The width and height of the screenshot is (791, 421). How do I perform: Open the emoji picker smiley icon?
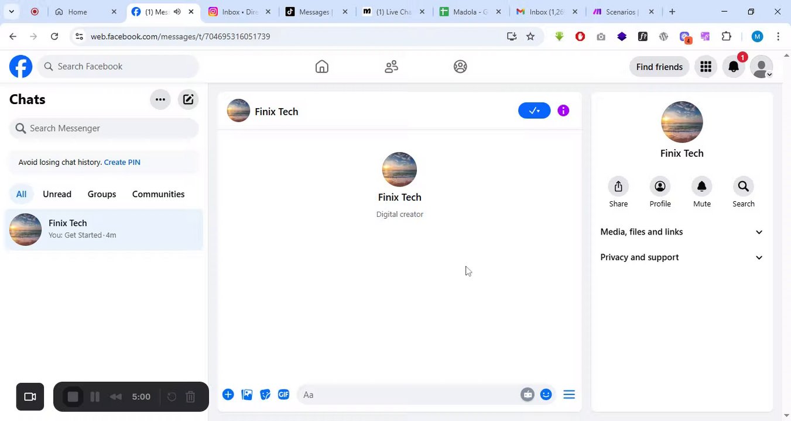tap(546, 395)
